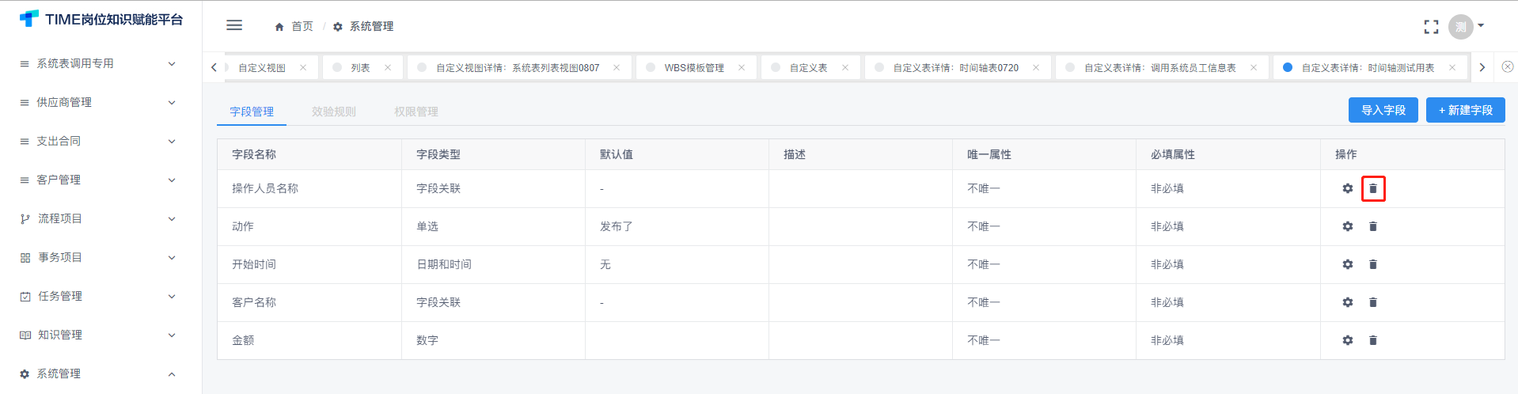Expand the 客户管理 sidebar menu
The image size is (1518, 394).
pos(101,180)
